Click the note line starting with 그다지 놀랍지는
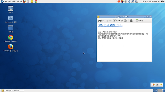165x92 pixels. pos(110,36)
